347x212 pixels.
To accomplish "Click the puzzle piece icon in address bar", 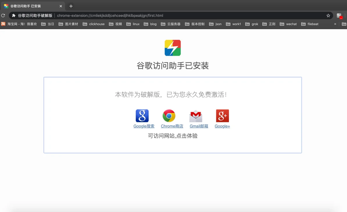I will (14, 16).
